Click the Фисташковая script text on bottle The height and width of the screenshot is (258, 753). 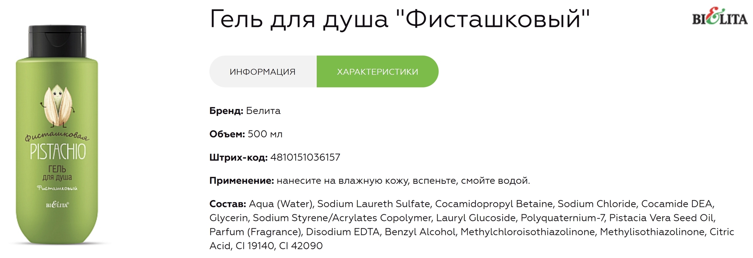pyautogui.click(x=57, y=137)
